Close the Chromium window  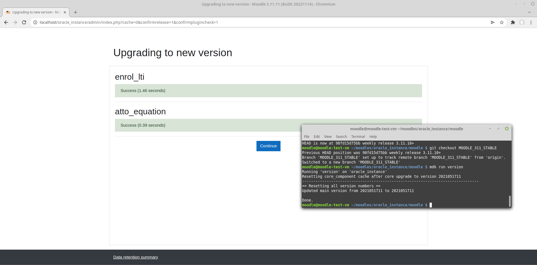(x=533, y=4)
